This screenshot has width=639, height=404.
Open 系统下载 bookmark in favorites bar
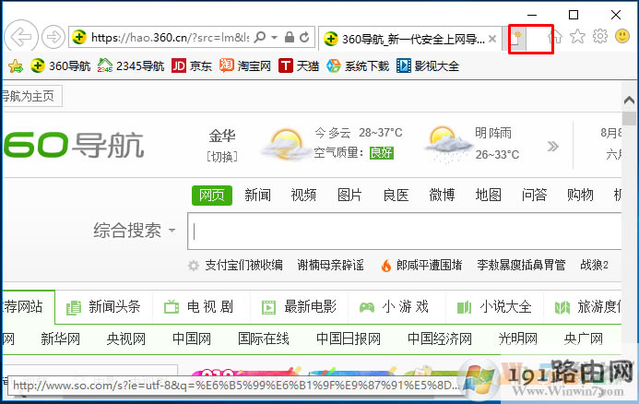pyautogui.click(x=358, y=65)
